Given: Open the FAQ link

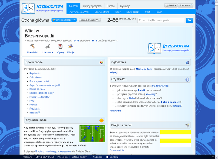Looking at the screenshot, I should [x=32, y=101].
